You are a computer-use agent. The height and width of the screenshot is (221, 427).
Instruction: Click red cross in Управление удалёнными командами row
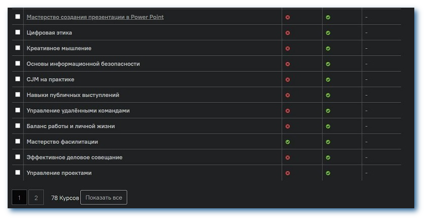coord(288,111)
